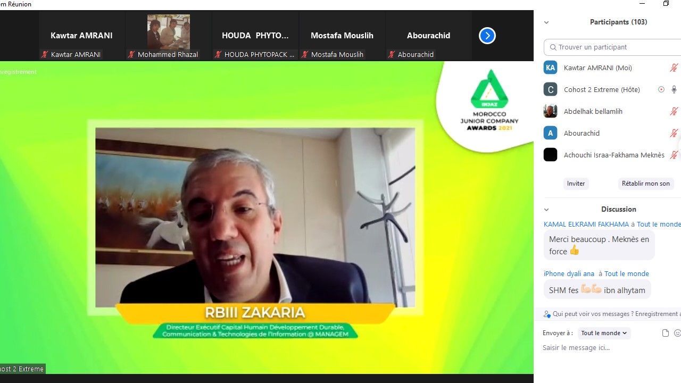Collapse the Discussion panel chevron
The width and height of the screenshot is (681, 383).
[546, 210]
